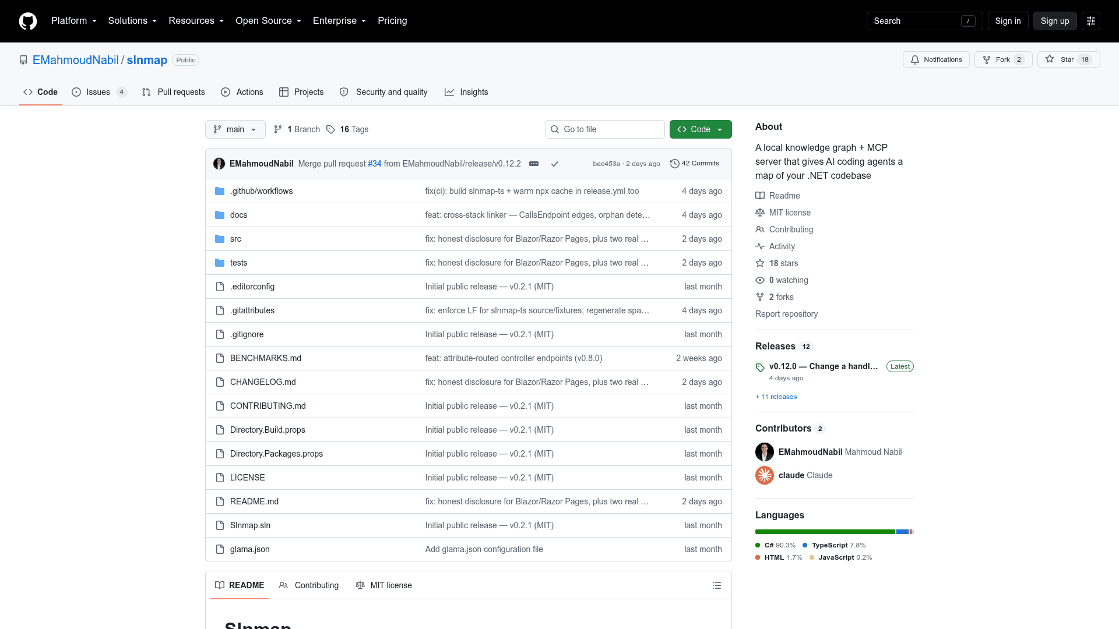Click the Activity pulse icon

pyautogui.click(x=760, y=246)
